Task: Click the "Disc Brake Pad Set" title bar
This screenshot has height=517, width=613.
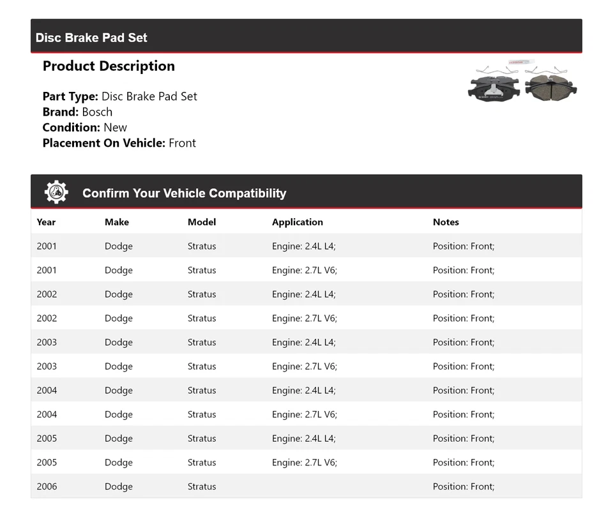Action: click(x=92, y=38)
